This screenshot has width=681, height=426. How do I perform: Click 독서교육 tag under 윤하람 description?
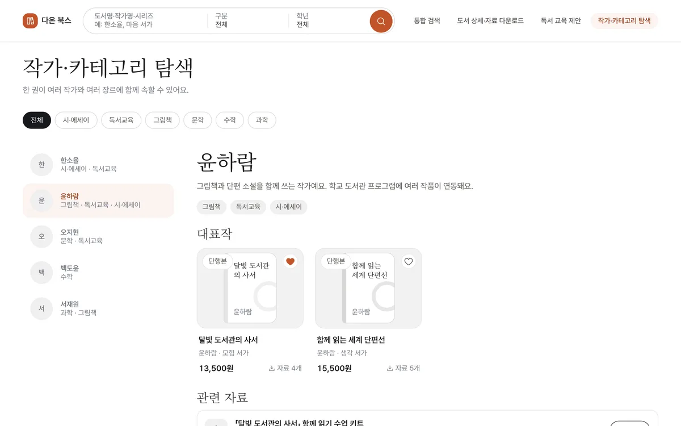click(248, 207)
